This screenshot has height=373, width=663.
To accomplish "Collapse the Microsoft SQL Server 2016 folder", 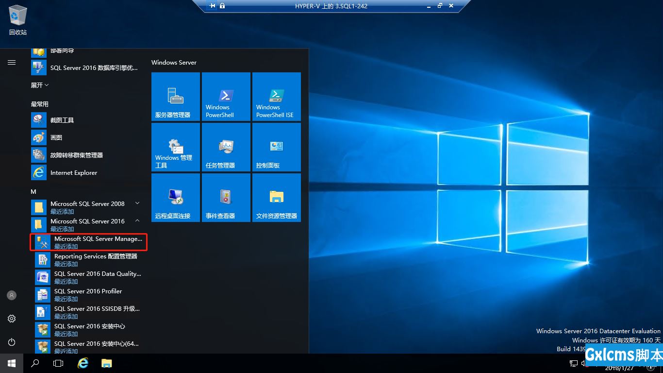I will coord(87,225).
